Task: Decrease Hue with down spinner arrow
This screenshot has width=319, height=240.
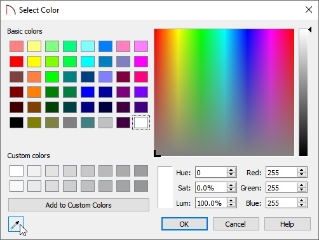Action: click(x=231, y=175)
